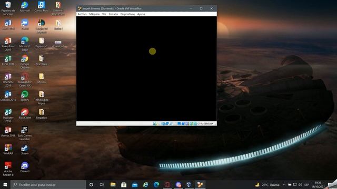Click the ESP language indicator in tray
This screenshot has width=337, height=189.
306,184
